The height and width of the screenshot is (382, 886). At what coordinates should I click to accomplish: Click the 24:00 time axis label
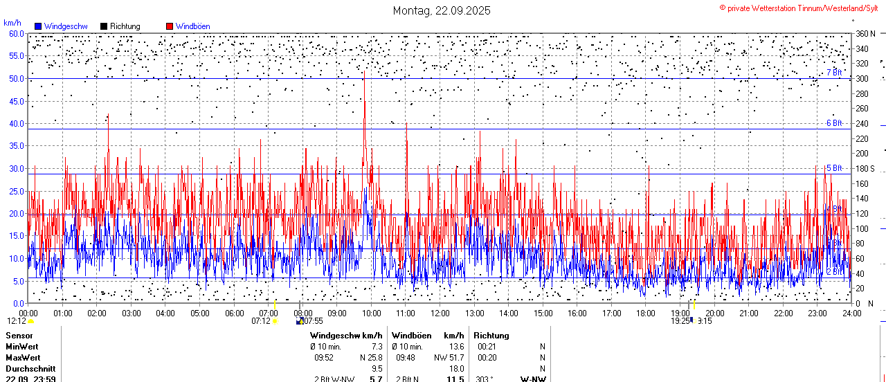point(851,313)
